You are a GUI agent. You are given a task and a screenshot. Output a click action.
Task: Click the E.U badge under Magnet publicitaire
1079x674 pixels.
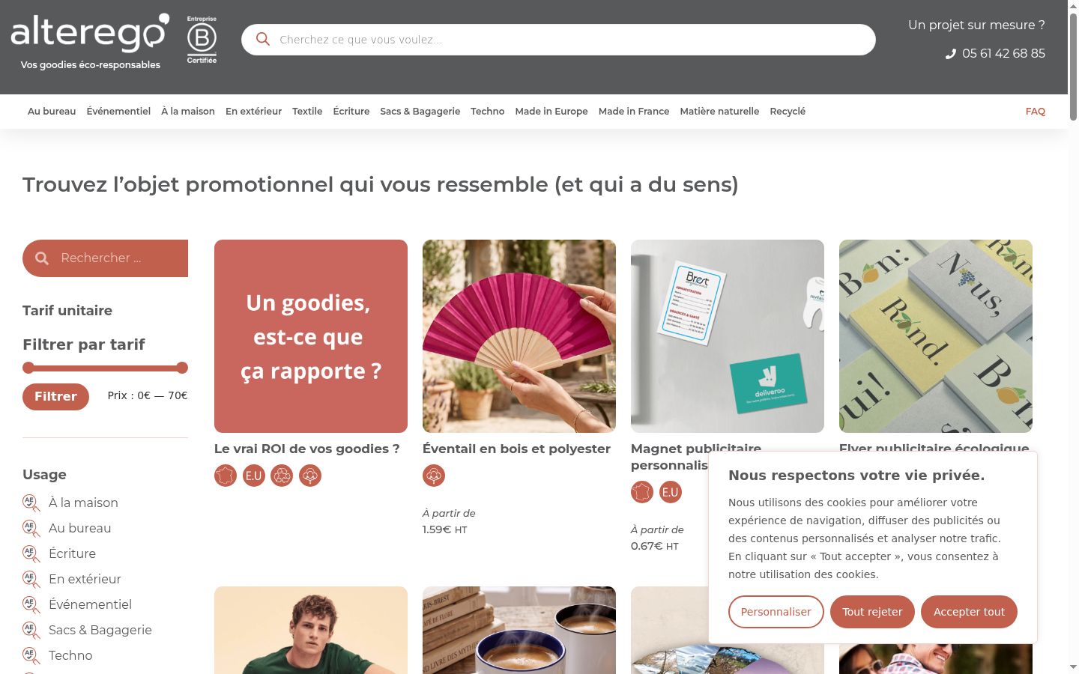671,492
